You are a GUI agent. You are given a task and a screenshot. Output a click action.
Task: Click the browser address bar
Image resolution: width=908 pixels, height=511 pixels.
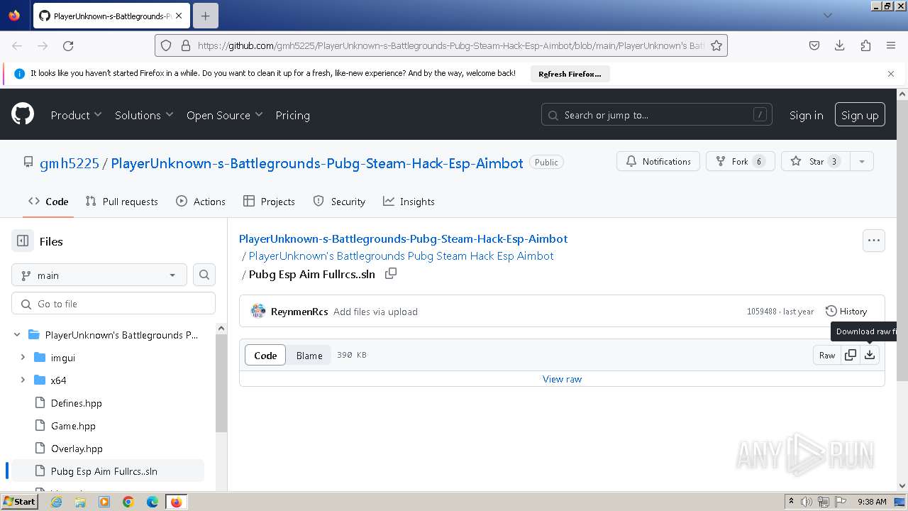click(450, 45)
